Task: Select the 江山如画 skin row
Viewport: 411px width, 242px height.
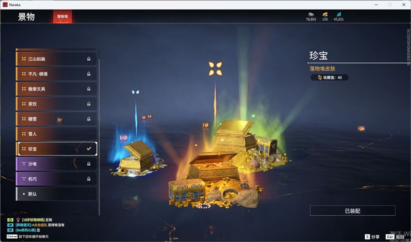Action: (56, 59)
